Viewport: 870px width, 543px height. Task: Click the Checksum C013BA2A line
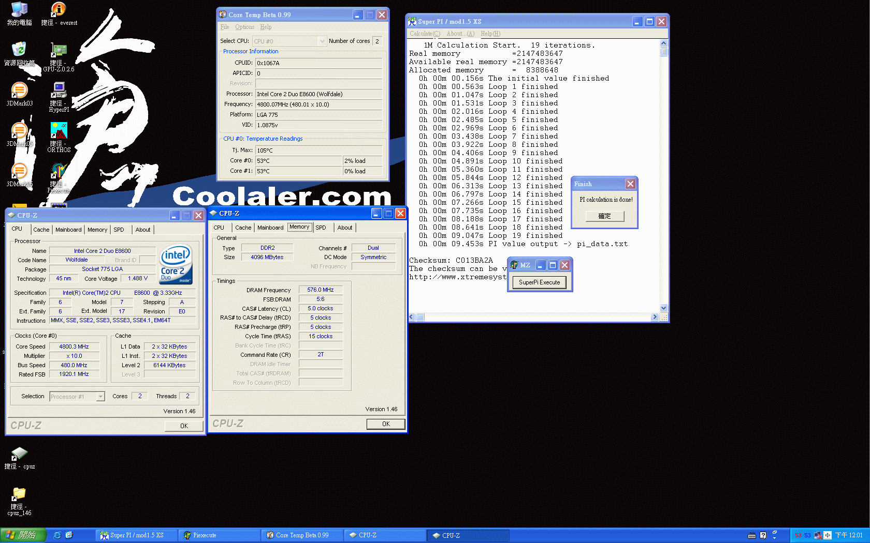pyautogui.click(x=451, y=261)
